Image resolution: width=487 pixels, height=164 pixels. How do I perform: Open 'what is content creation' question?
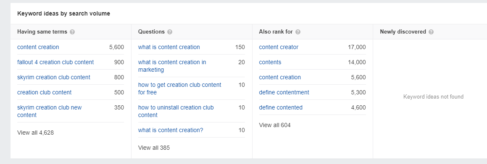169,47
